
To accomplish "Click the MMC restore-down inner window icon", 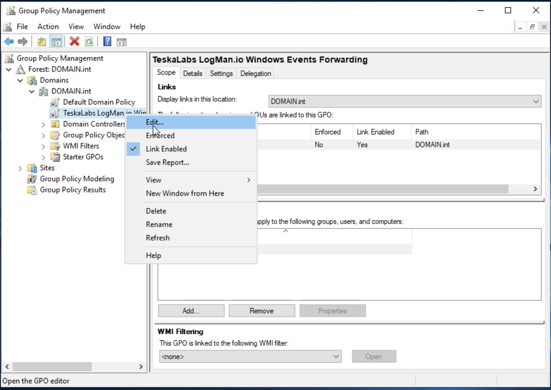I will (532, 27).
